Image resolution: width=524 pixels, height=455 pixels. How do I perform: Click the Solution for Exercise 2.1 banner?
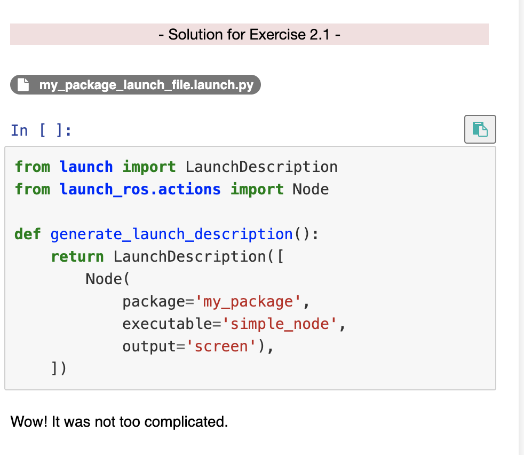pyautogui.click(x=249, y=34)
